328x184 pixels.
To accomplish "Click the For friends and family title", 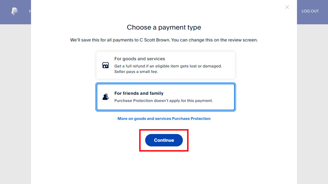I will [139, 93].
